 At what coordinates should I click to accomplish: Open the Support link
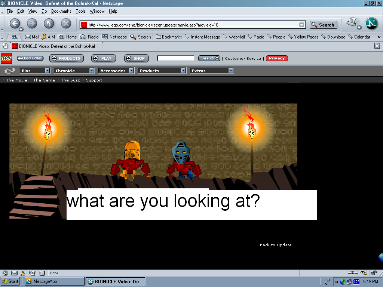pyautogui.click(x=94, y=80)
